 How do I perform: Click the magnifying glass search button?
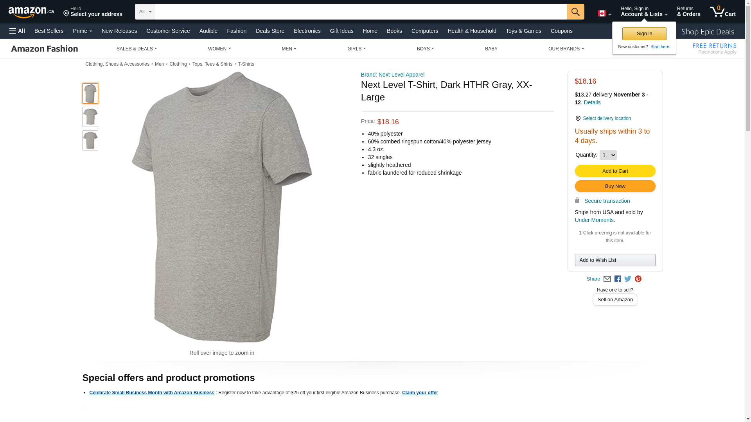575,12
